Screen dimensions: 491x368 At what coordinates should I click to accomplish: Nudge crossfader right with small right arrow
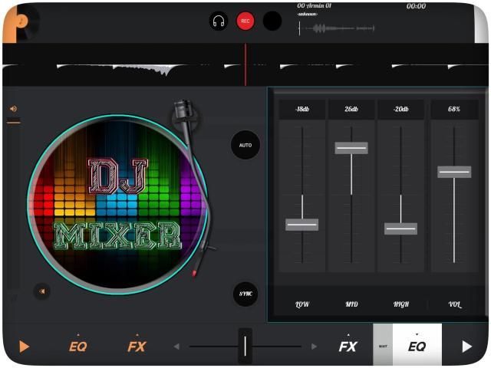[x=313, y=347]
